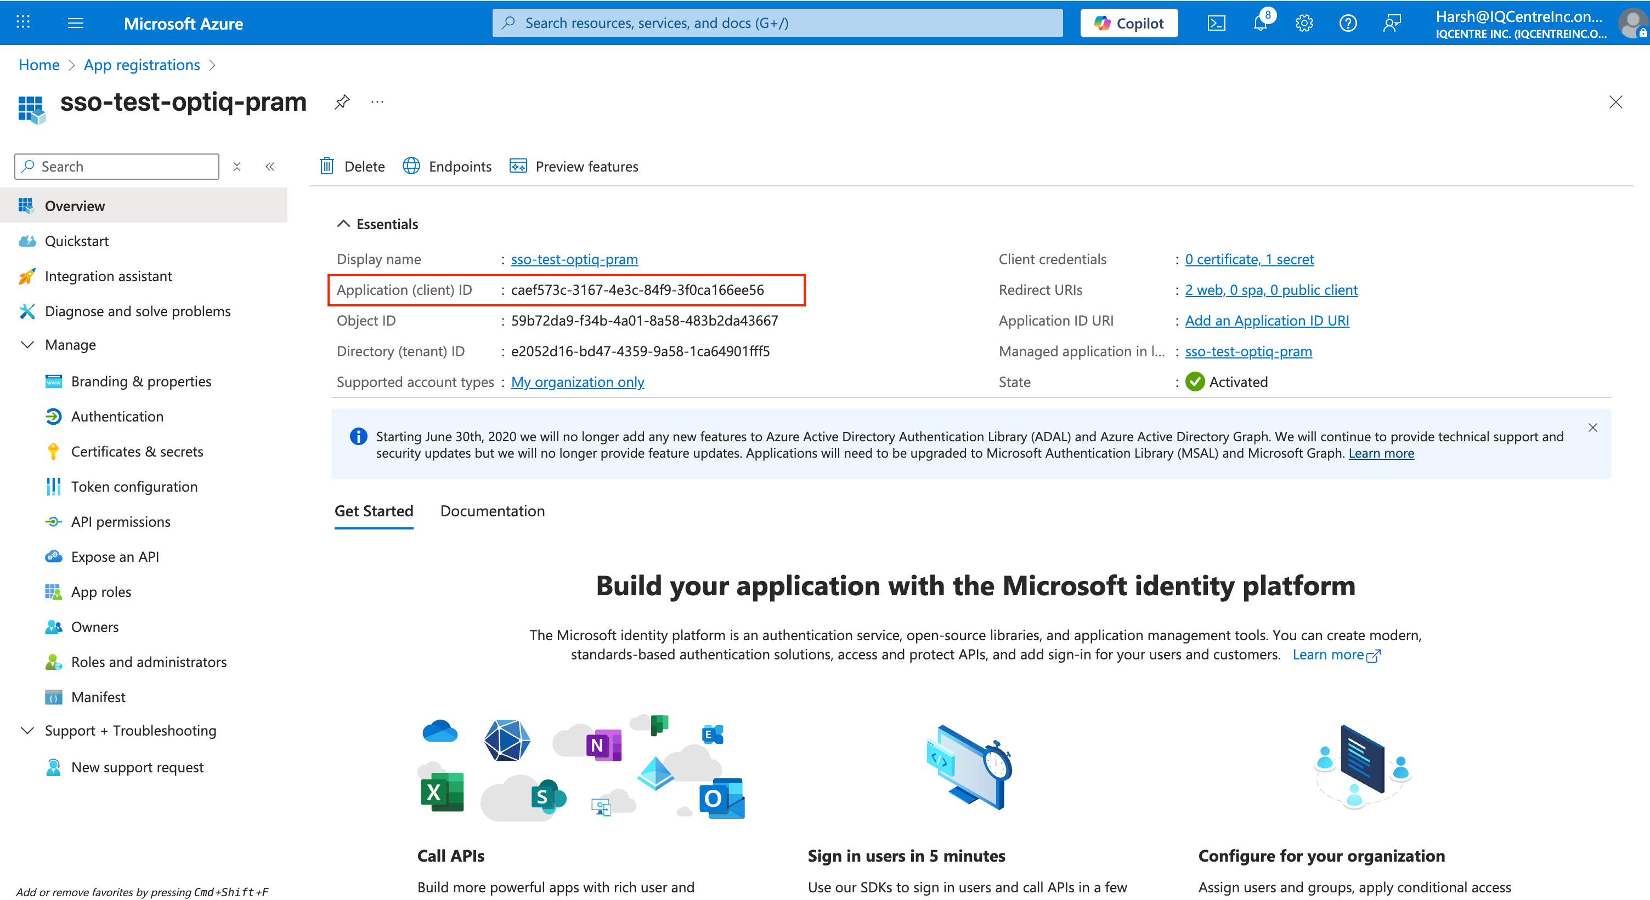Collapse the Essentials section
Screen dimensions: 1650x900
pyautogui.click(x=343, y=224)
